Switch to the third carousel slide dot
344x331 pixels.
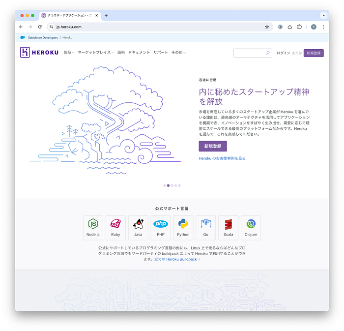[x=172, y=185]
